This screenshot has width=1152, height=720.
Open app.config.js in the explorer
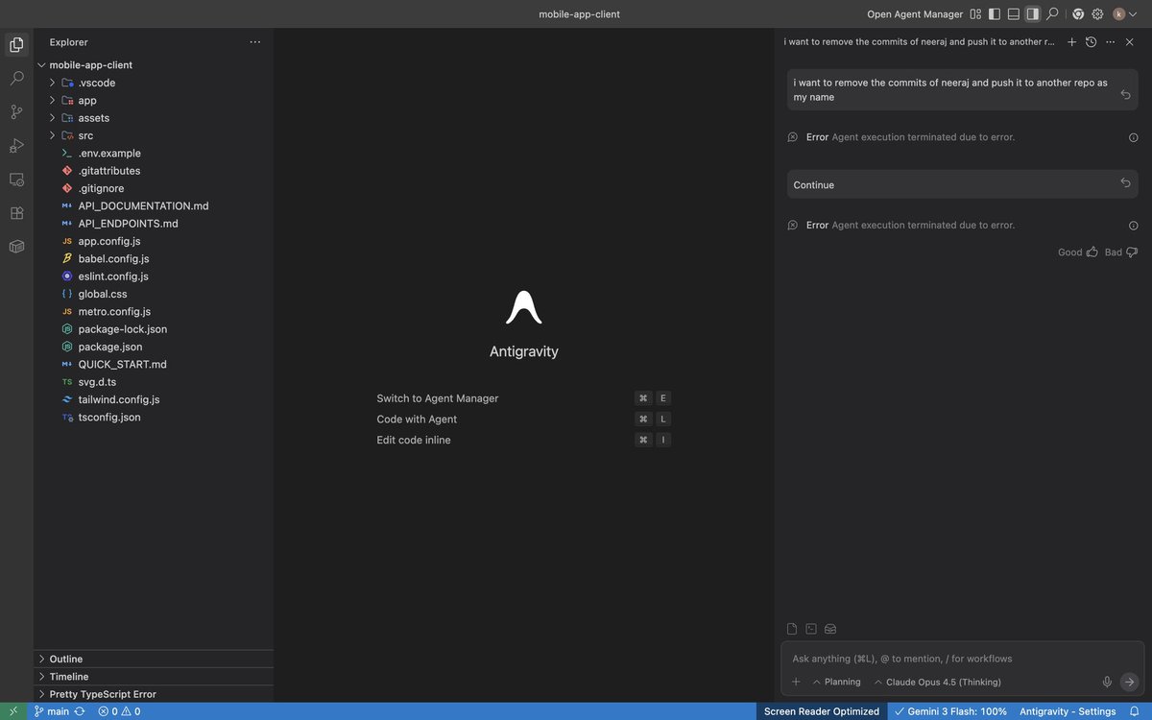pyautogui.click(x=154, y=241)
